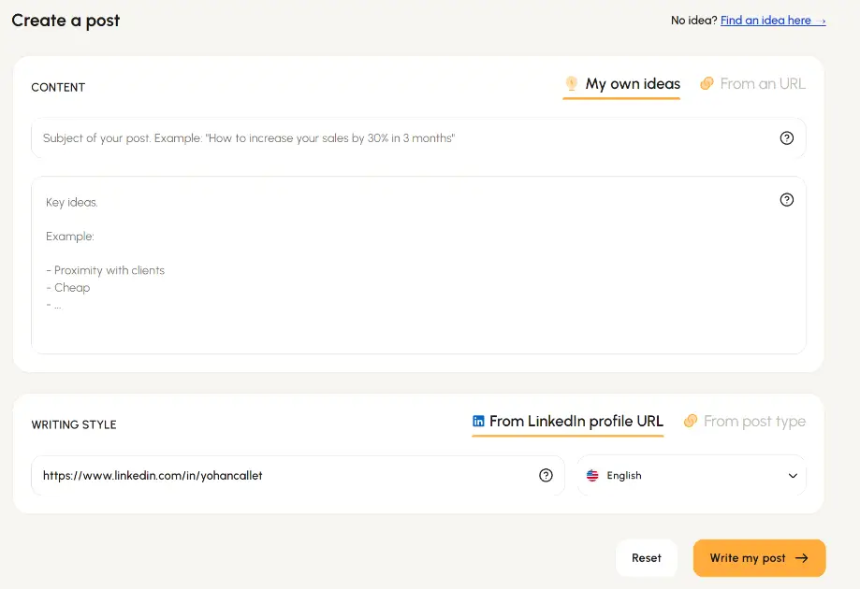Click the arrow icon on Write my post

[x=803, y=558]
